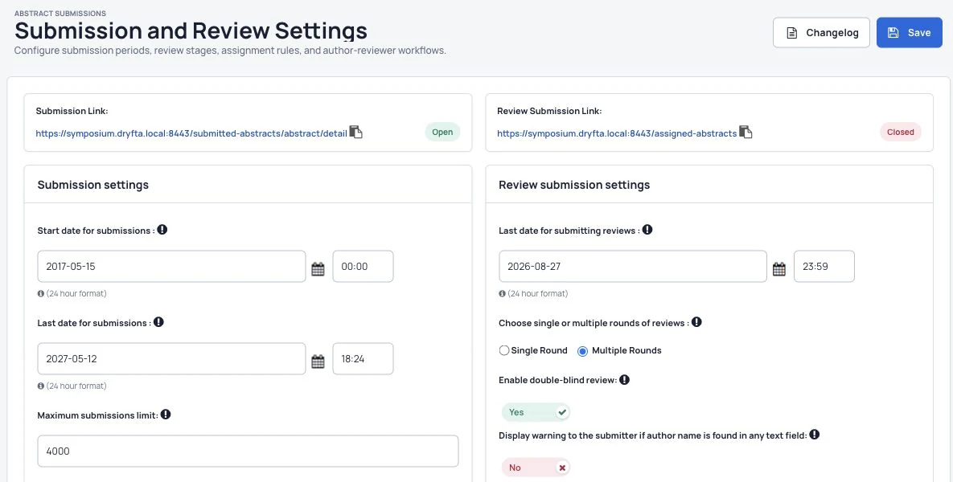Select the Single Round option
953x482 pixels.
pos(504,350)
